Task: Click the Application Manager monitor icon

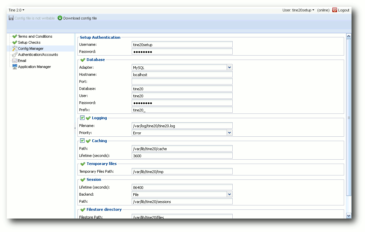Action: pos(15,67)
